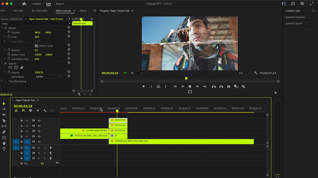Open the Fit zoom level dropdown
The height and width of the screenshot is (178, 318).
coord(136,73)
